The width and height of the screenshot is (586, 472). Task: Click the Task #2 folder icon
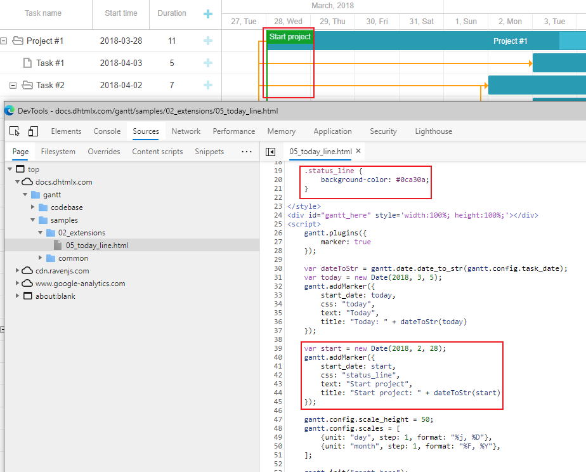[x=27, y=85]
